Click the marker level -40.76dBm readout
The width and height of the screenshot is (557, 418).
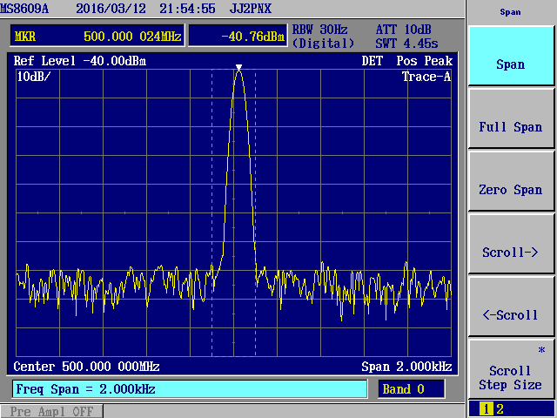point(253,37)
